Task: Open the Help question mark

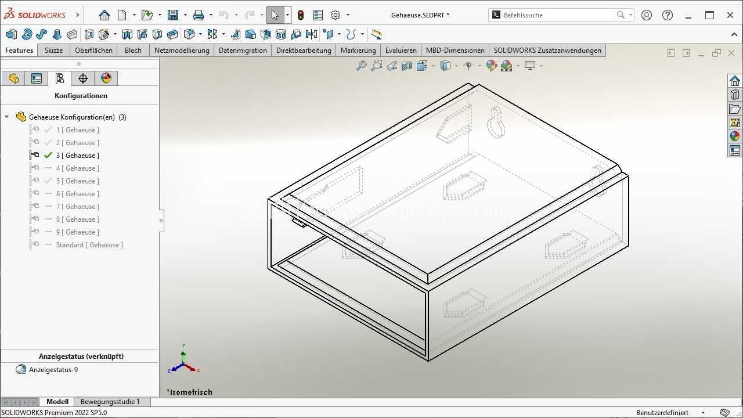Action: (668, 15)
